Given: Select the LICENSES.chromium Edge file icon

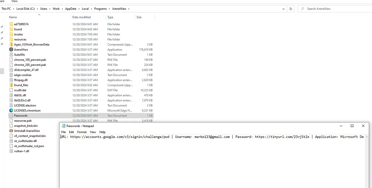Looking at the screenshot, I should pyautogui.click(x=11, y=110).
